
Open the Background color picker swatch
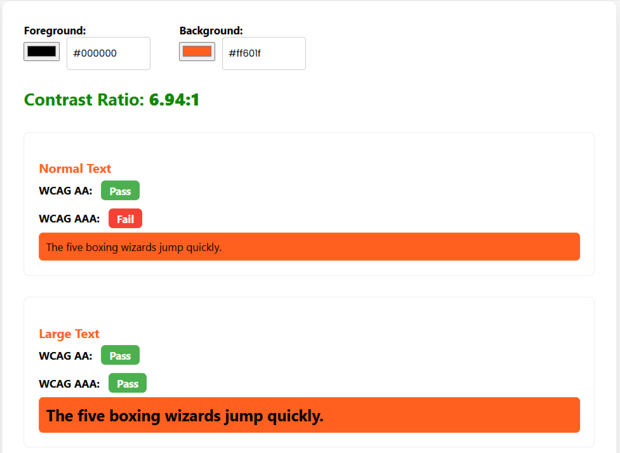click(197, 51)
